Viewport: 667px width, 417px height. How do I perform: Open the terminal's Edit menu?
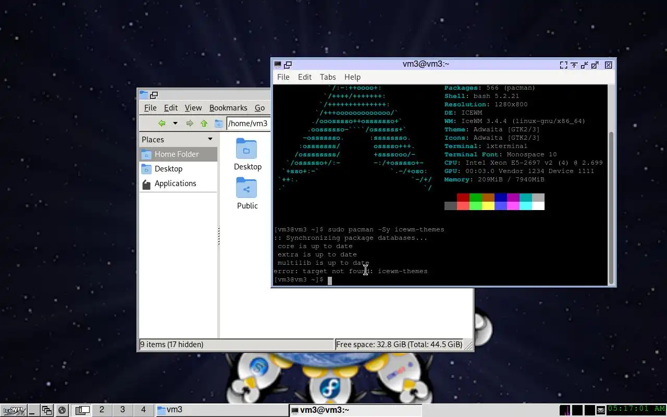tap(305, 77)
